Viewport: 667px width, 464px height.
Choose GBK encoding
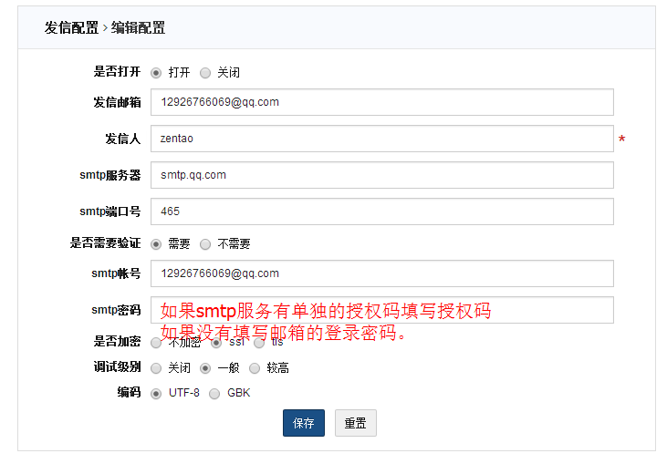click(x=214, y=394)
